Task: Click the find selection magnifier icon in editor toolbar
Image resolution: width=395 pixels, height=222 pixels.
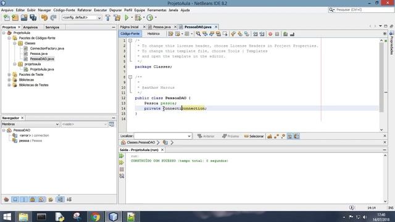Action: click(198, 34)
